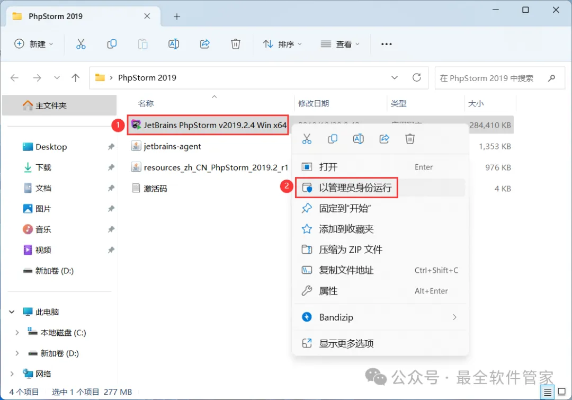
Task: Click the Share icon in the toolbar
Action: 204,44
